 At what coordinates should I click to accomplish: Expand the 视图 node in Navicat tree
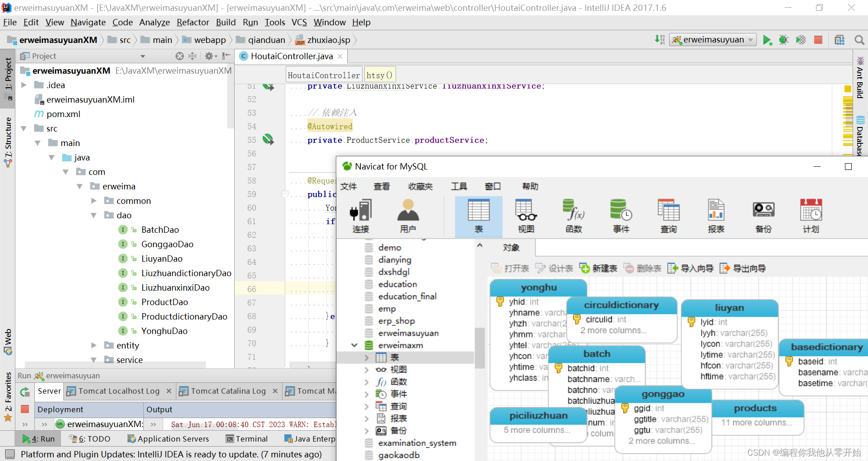click(x=367, y=370)
